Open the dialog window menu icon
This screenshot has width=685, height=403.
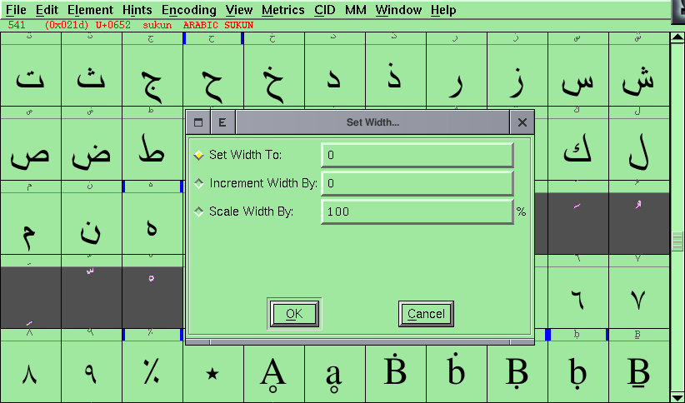click(198, 122)
